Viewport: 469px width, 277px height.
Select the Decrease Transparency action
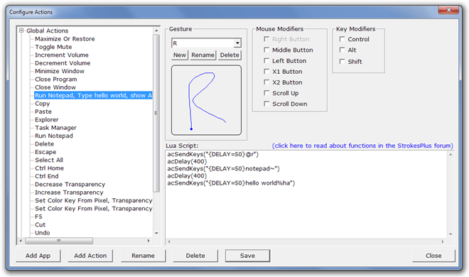point(70,185)
